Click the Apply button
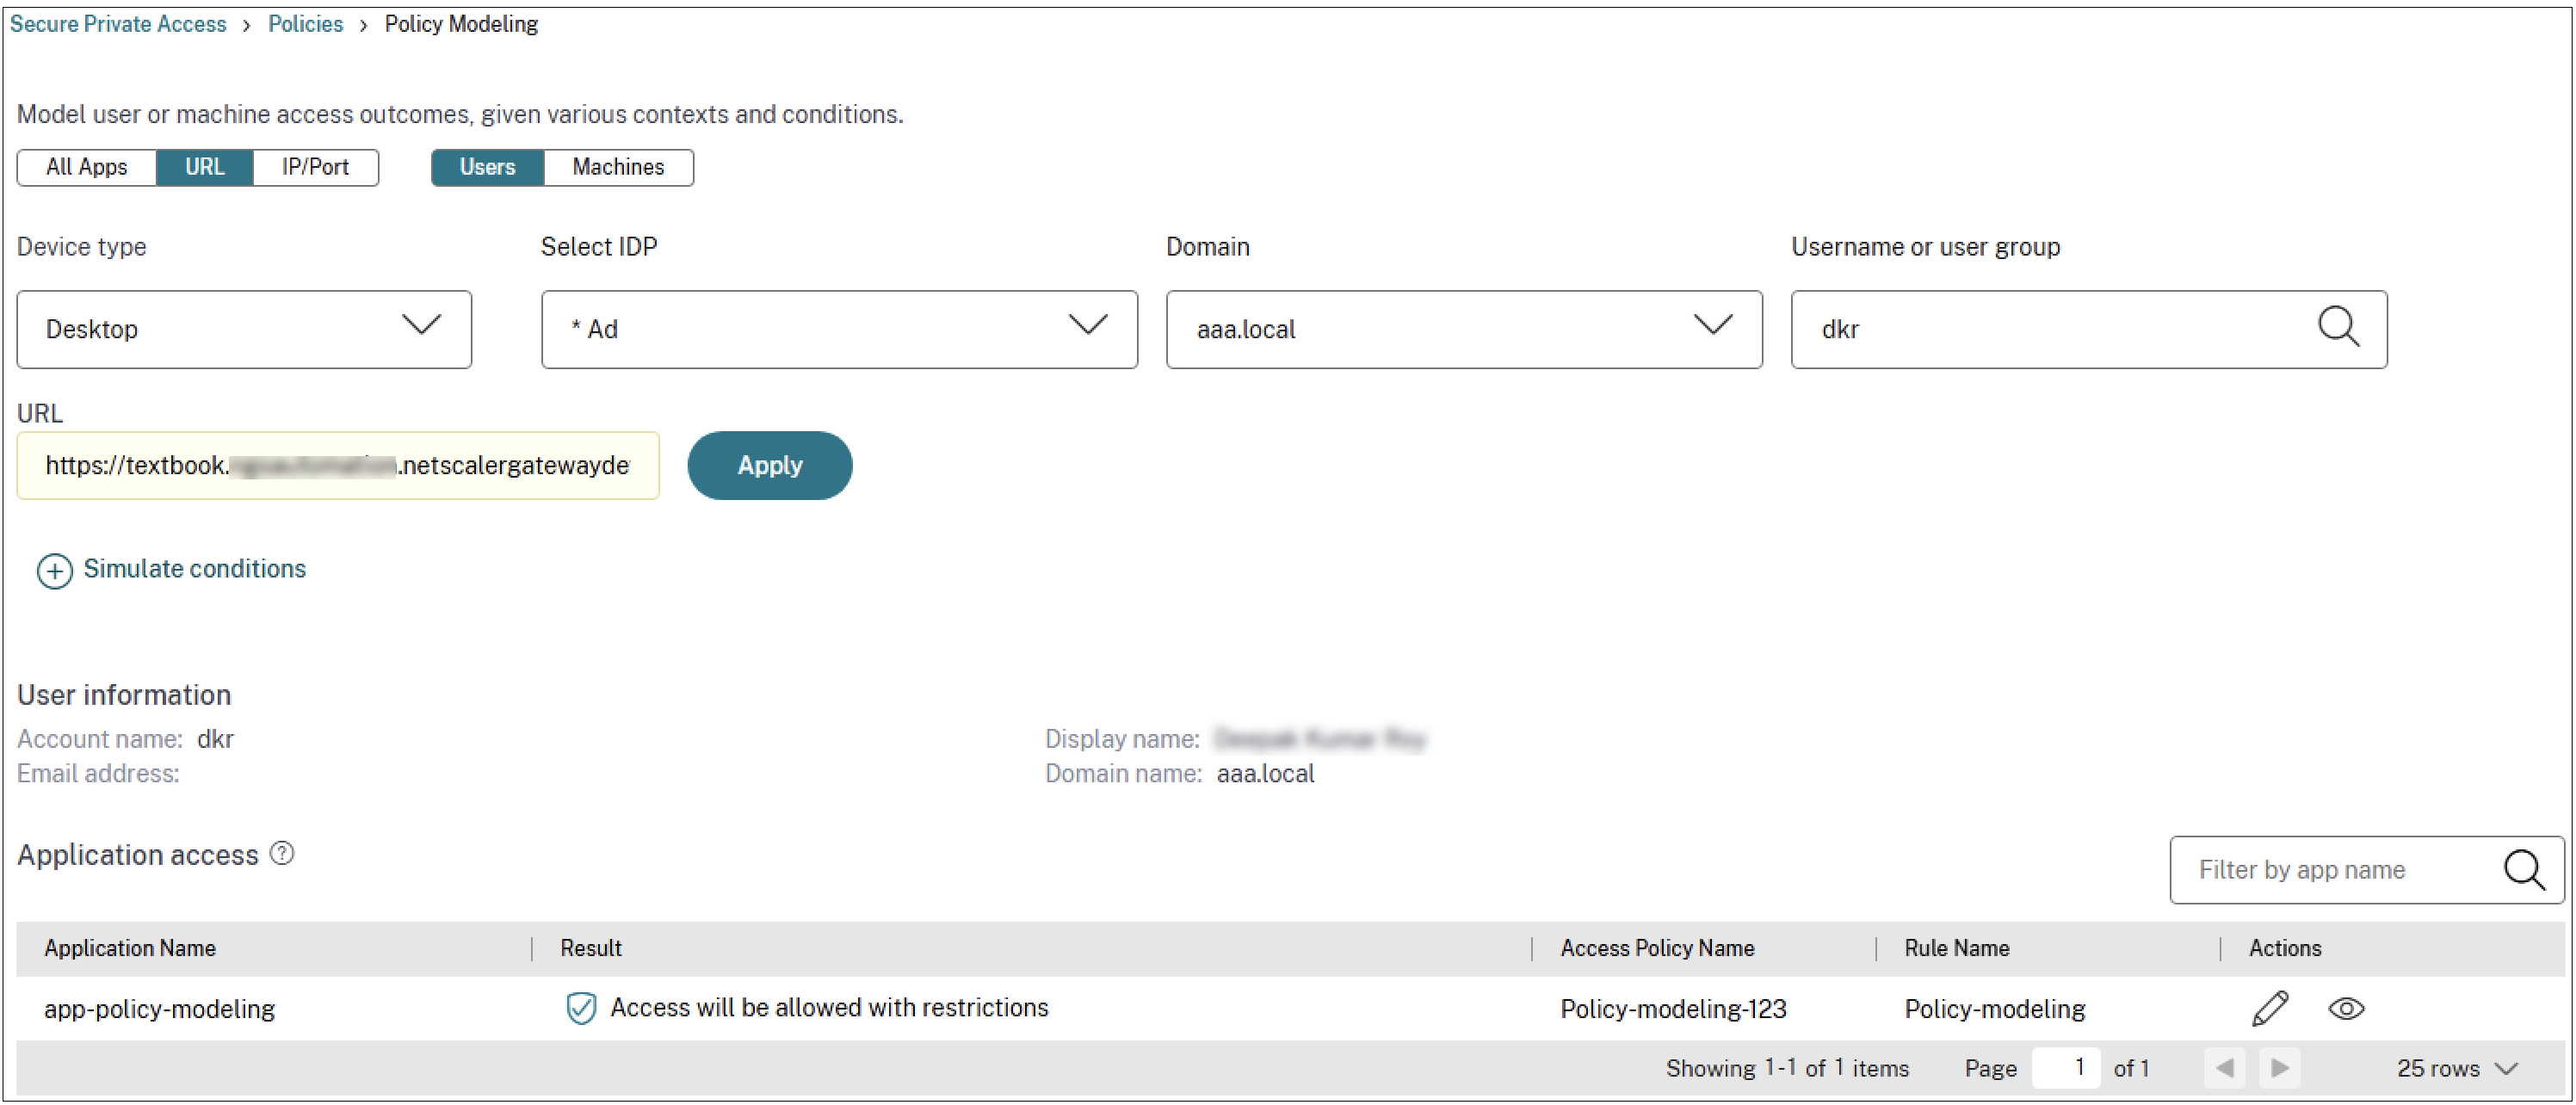 click(x=769, y=465)
